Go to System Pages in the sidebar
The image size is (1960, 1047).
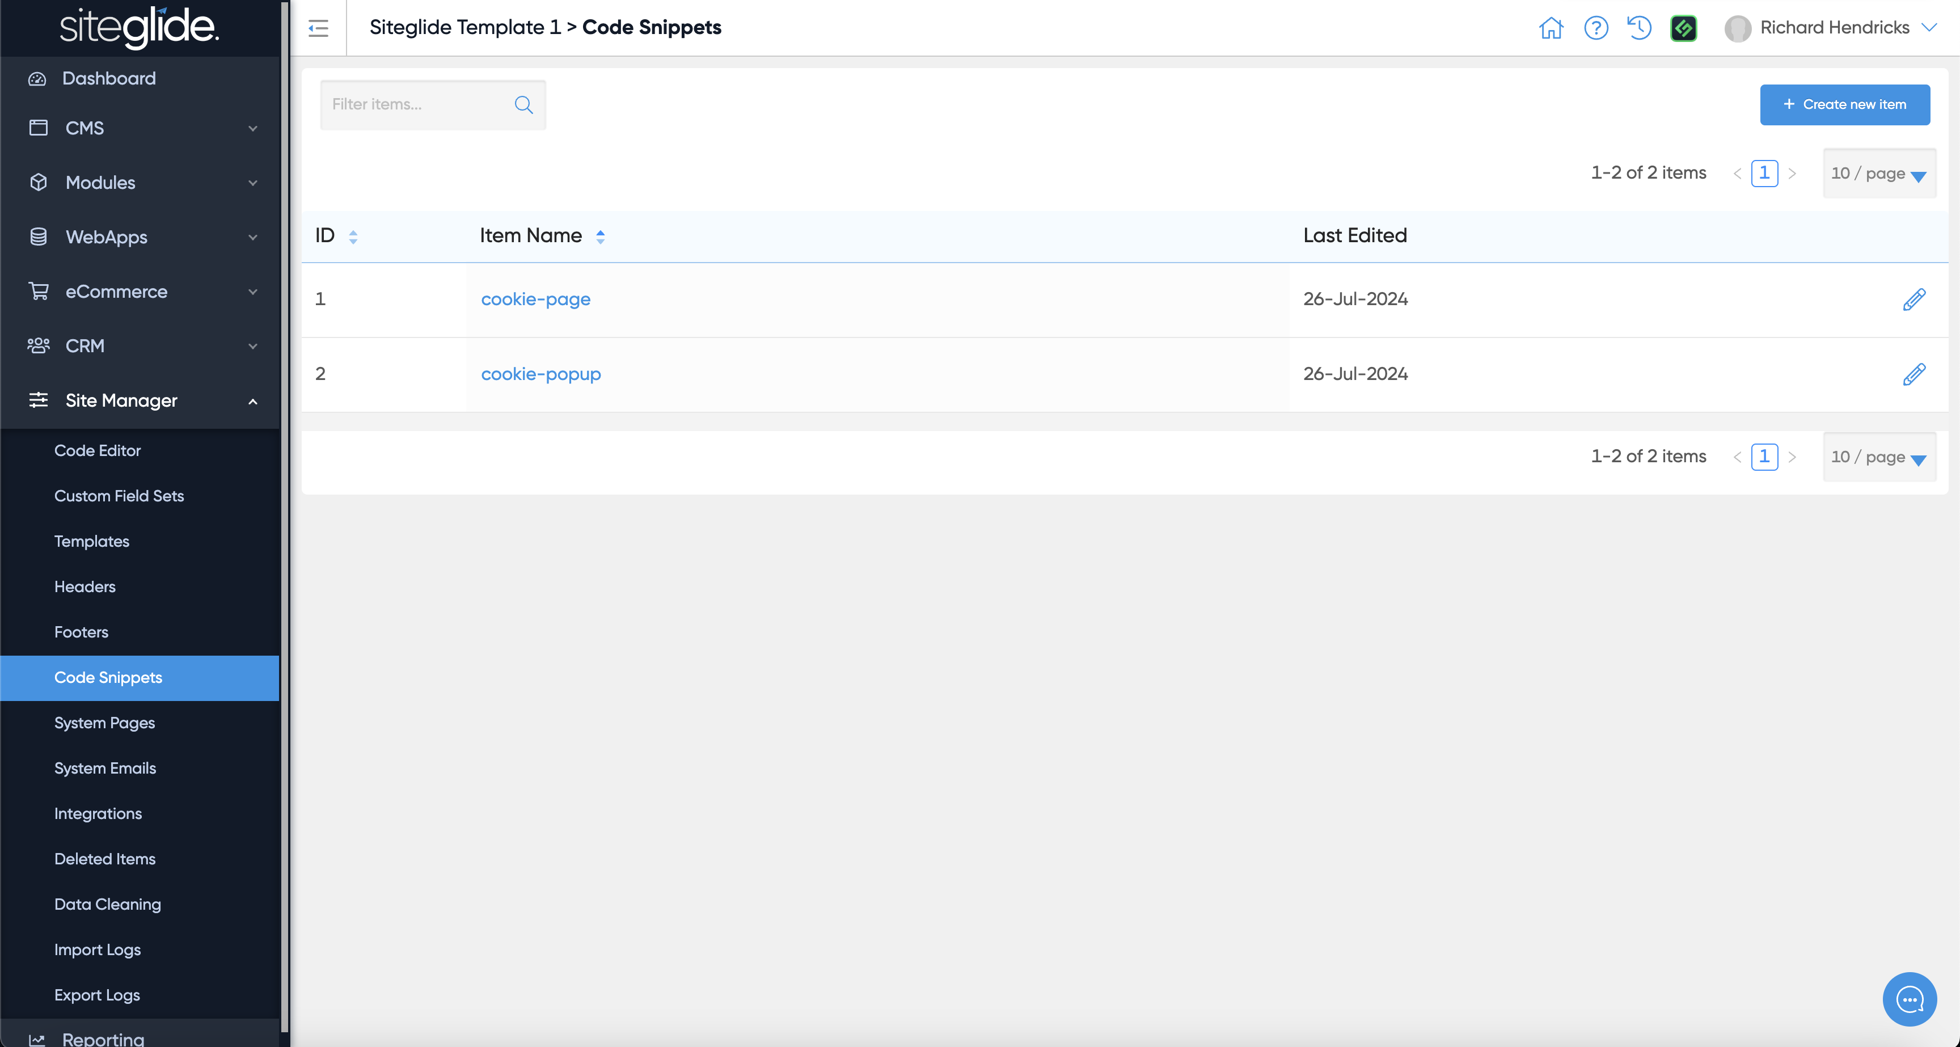[104, 723]
